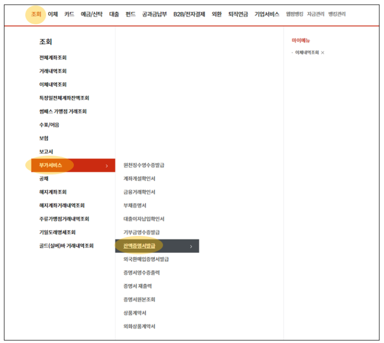This screenshot has width=384, height=343.
Task: Click the 웹펌뱅킹 link
Action: click(295, 14)
